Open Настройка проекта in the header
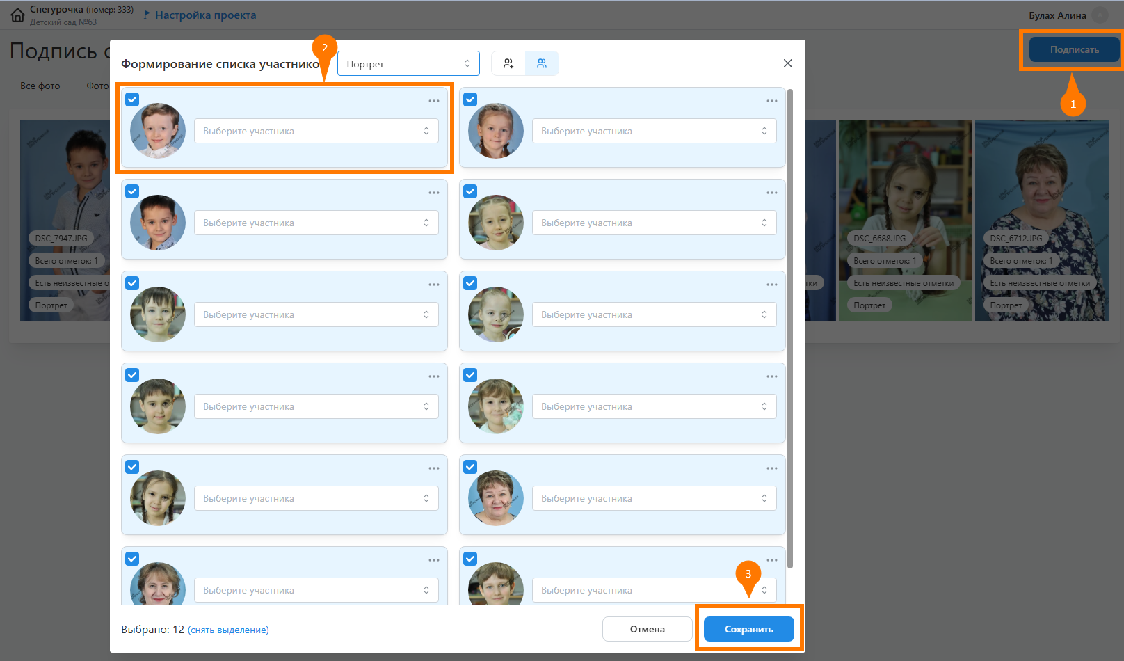The width and height of the screenshot is (1124, 661). pyautogui.click(x=205, y=15)
